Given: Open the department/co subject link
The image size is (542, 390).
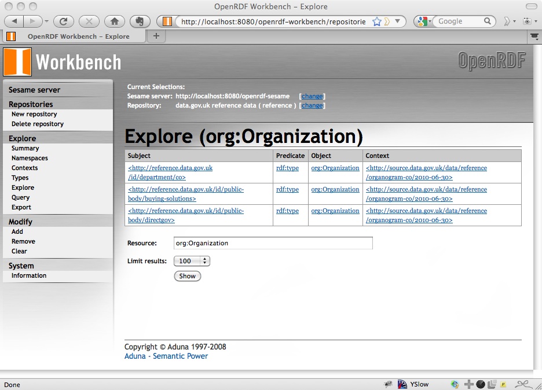Looking at the screenshot, I should (170, 172).
